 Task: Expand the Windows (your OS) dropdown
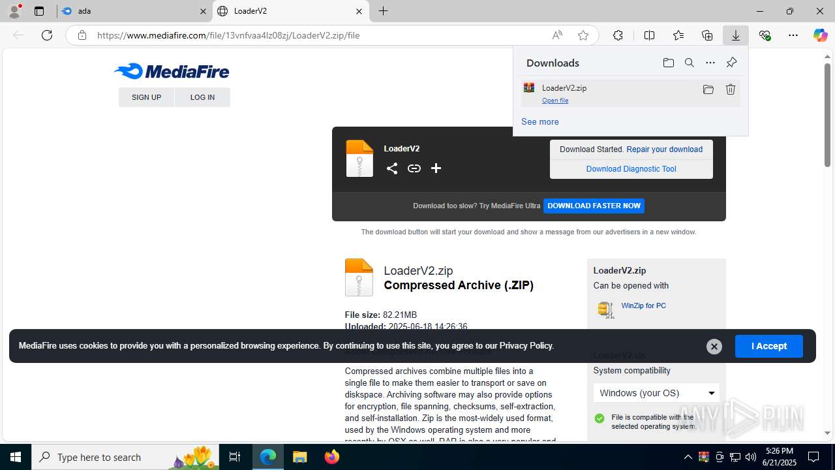(656, 393)
